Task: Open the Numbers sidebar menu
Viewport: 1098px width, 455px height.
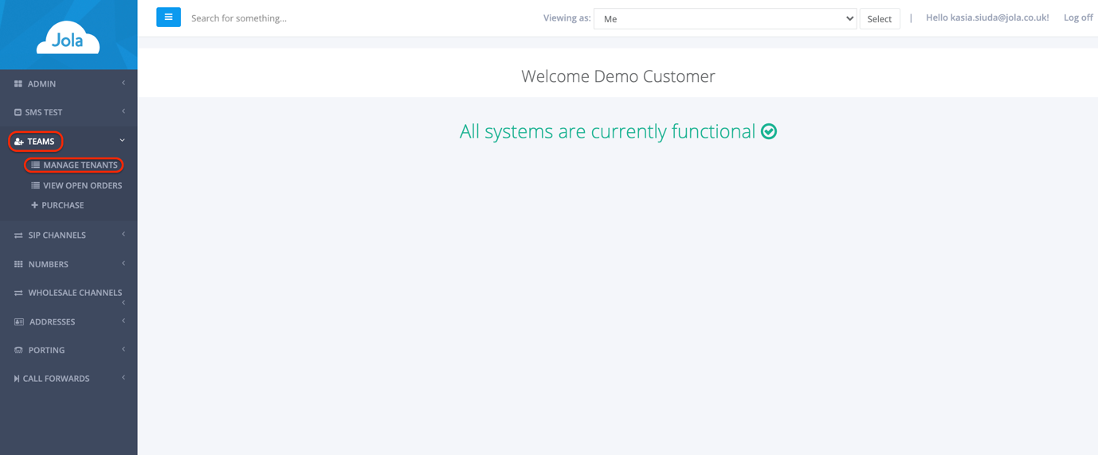Action: [69, 264]
